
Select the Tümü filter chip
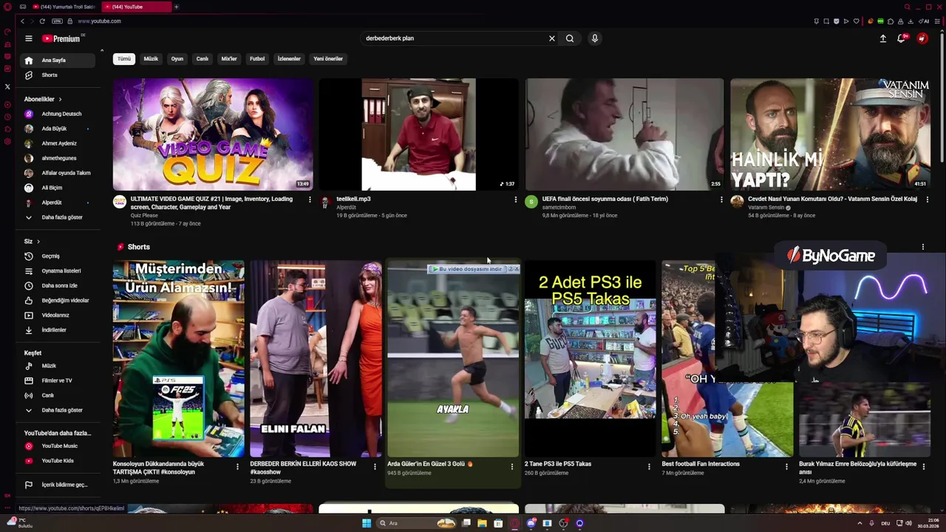point(124,58)
